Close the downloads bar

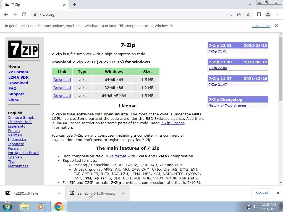[x=278, y=193]
